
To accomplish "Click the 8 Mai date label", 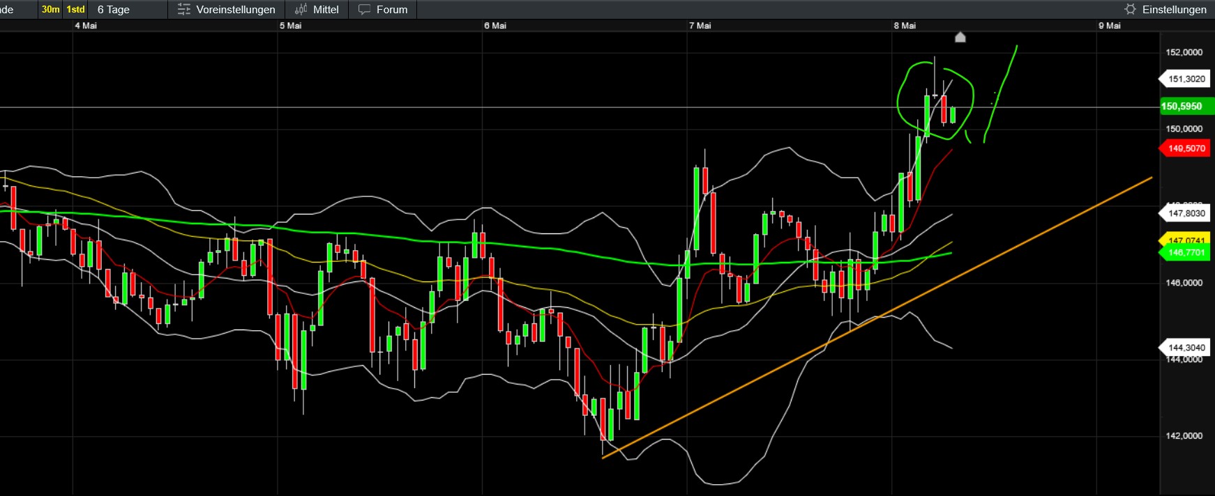I will [x=905, y=26].
